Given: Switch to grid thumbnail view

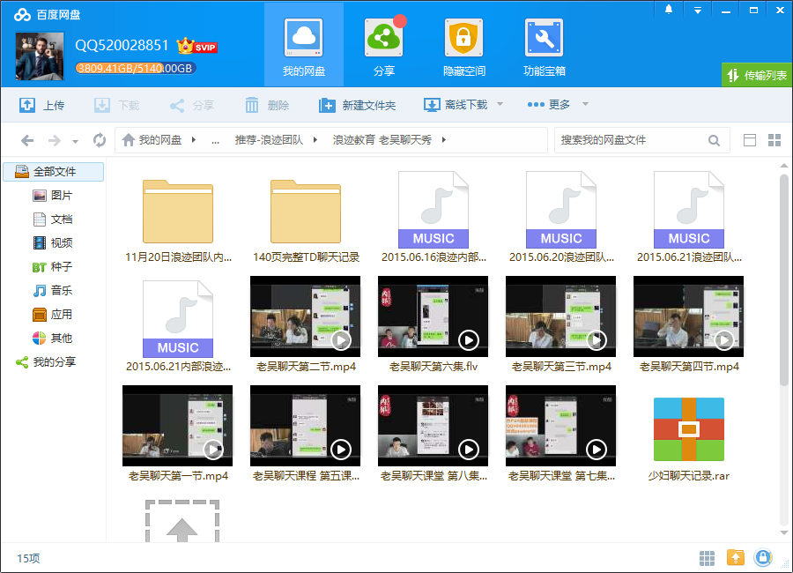Looking at the screenshot, I should (x=774, y=140).
